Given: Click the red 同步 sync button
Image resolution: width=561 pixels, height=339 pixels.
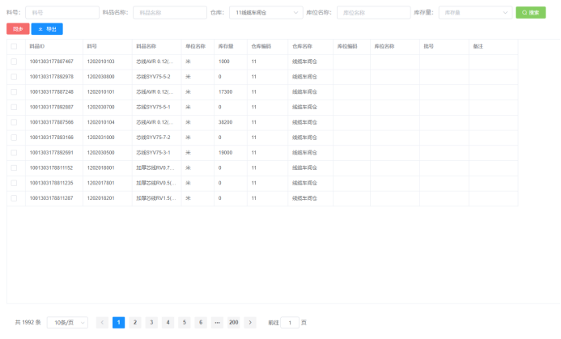Looking at the screenshot, I should 17,28.
